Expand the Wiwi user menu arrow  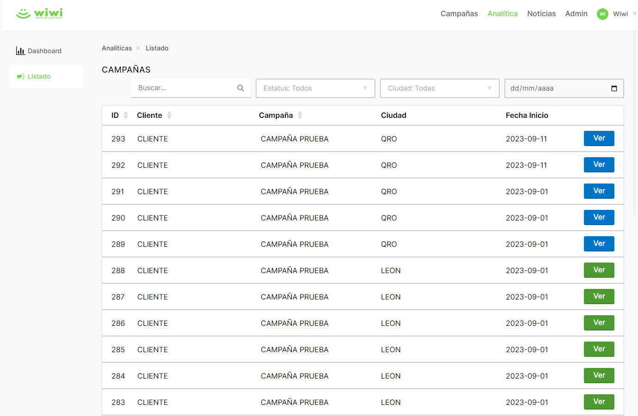[x=634, y=14]
